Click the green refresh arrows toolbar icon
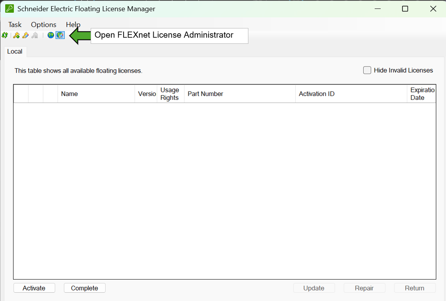446x301 pixels. click(x=5, y=35)
